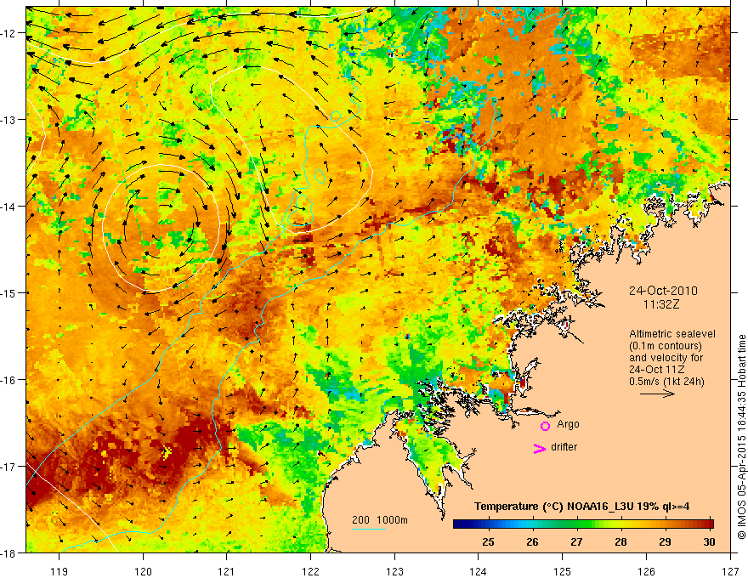Image resolution: width=748 pixels, height=578 pixels.
Task: Click the 'Temperature (°C) NOAA16_L3U 19% ql>=4' title
Action: click(581, 507)
